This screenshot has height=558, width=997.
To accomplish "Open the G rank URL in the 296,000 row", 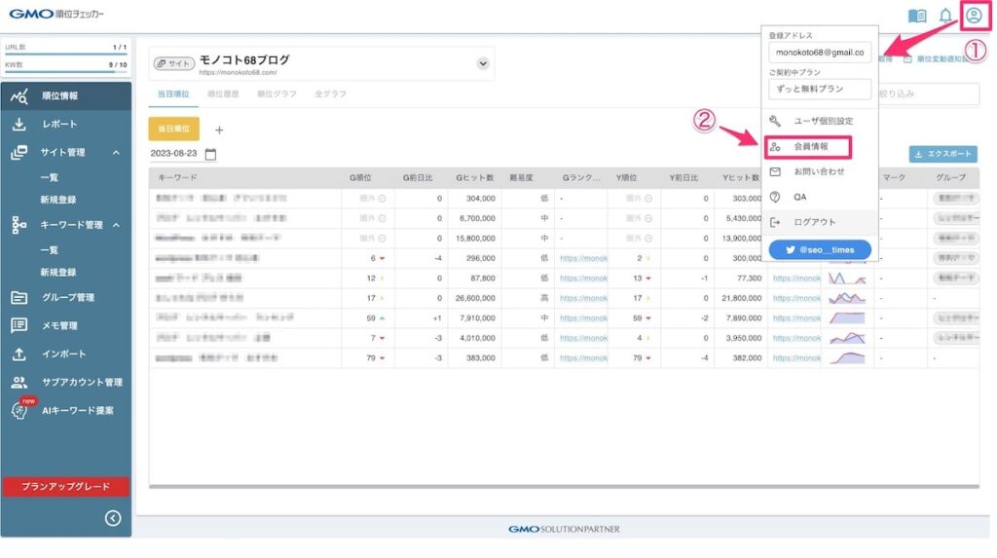I will (x=583, y=258).
